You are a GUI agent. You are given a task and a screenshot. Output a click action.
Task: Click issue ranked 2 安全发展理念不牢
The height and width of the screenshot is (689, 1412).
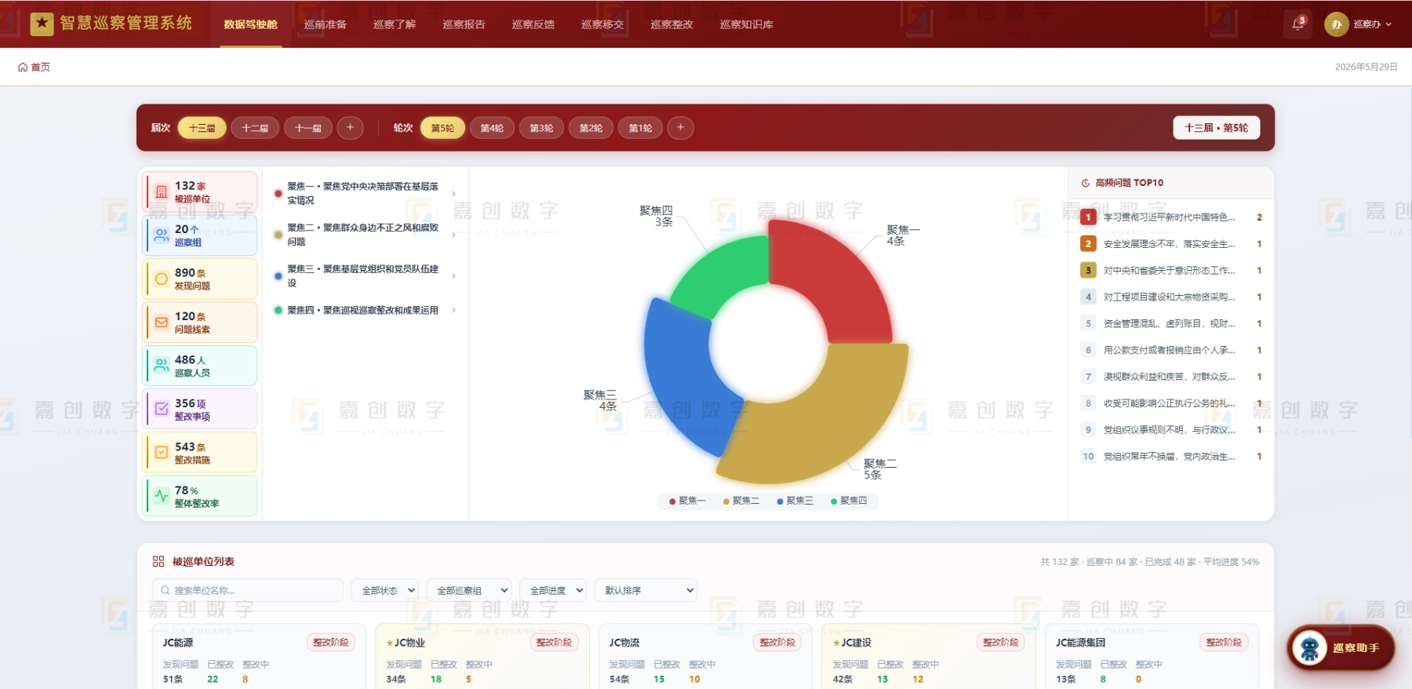coord(1172,244)
